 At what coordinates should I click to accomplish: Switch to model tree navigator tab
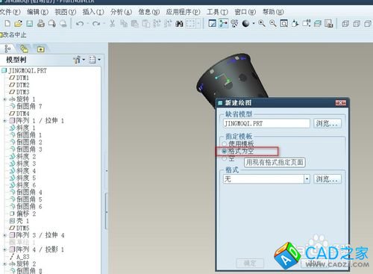tap(7, 49)
